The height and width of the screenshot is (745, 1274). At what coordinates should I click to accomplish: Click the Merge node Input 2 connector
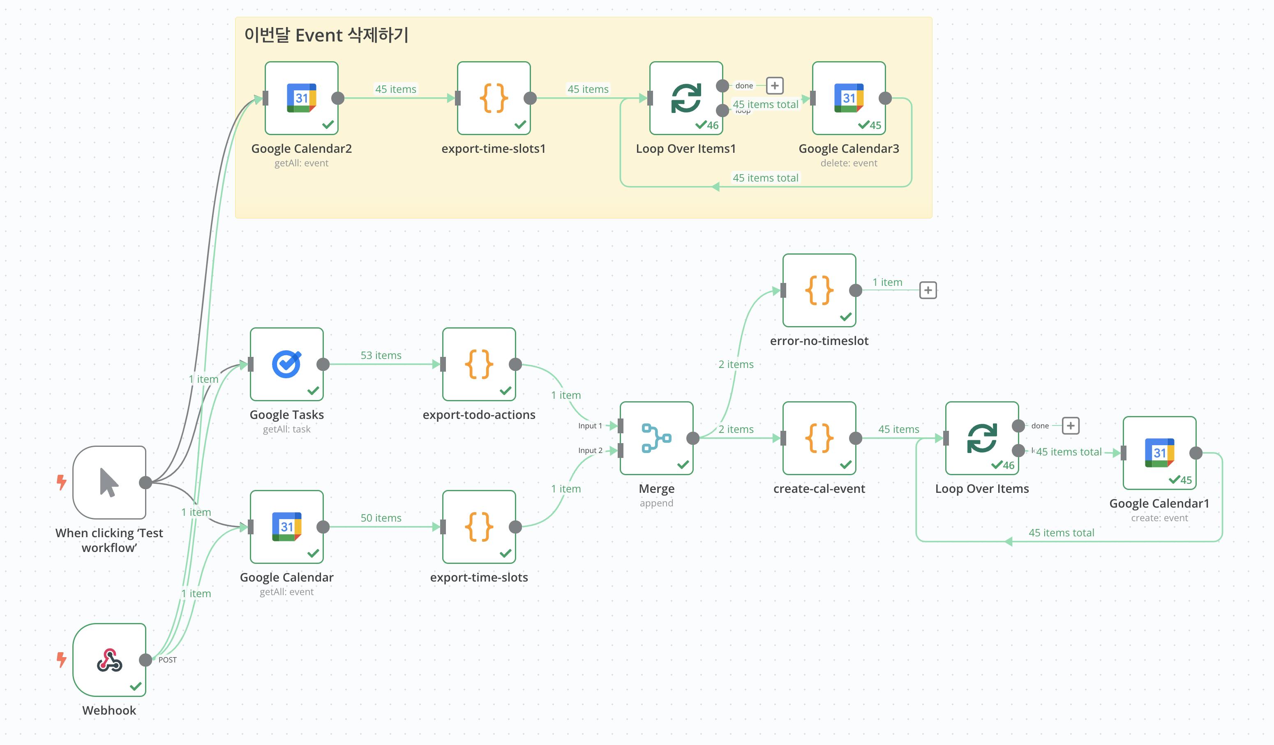[620, 450]
